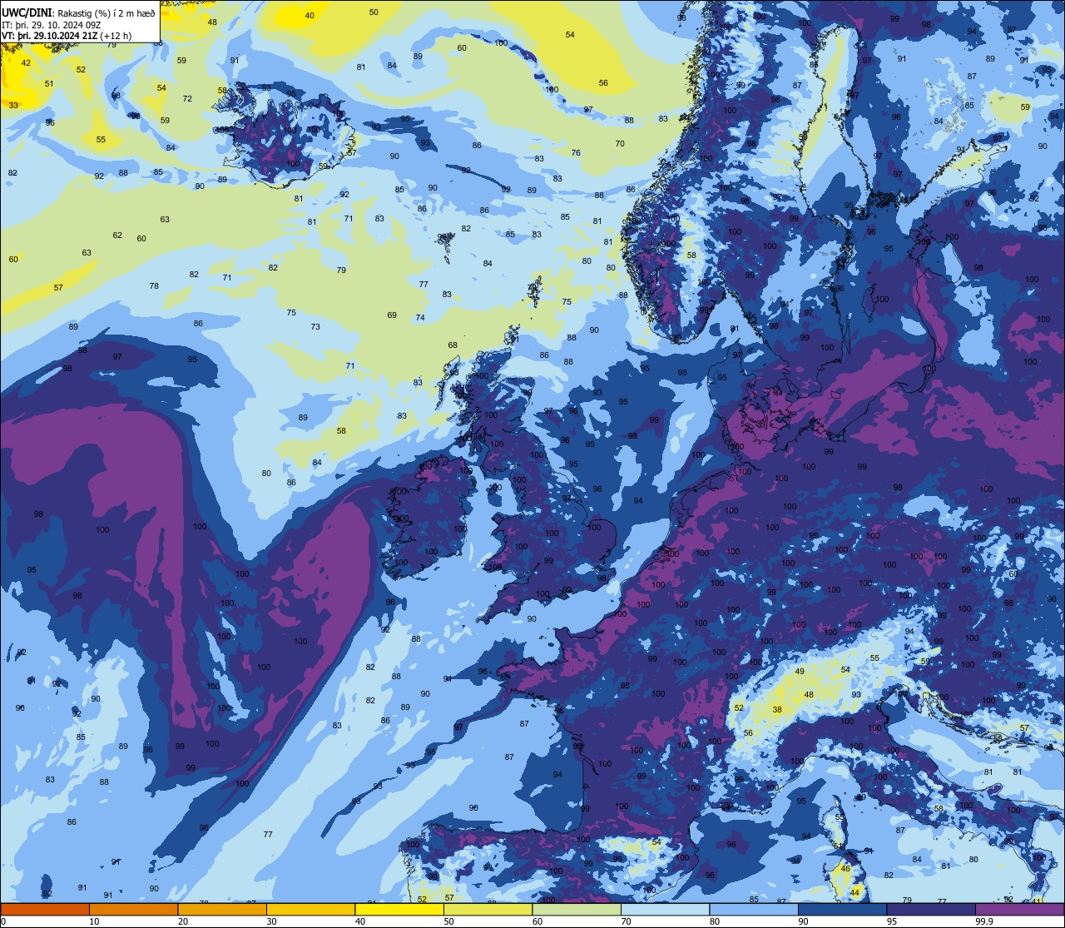Click the 70–80% pale blue legend swatch
The height and width of the screenshot is (928, 1065).
click(x=665, y=909)
